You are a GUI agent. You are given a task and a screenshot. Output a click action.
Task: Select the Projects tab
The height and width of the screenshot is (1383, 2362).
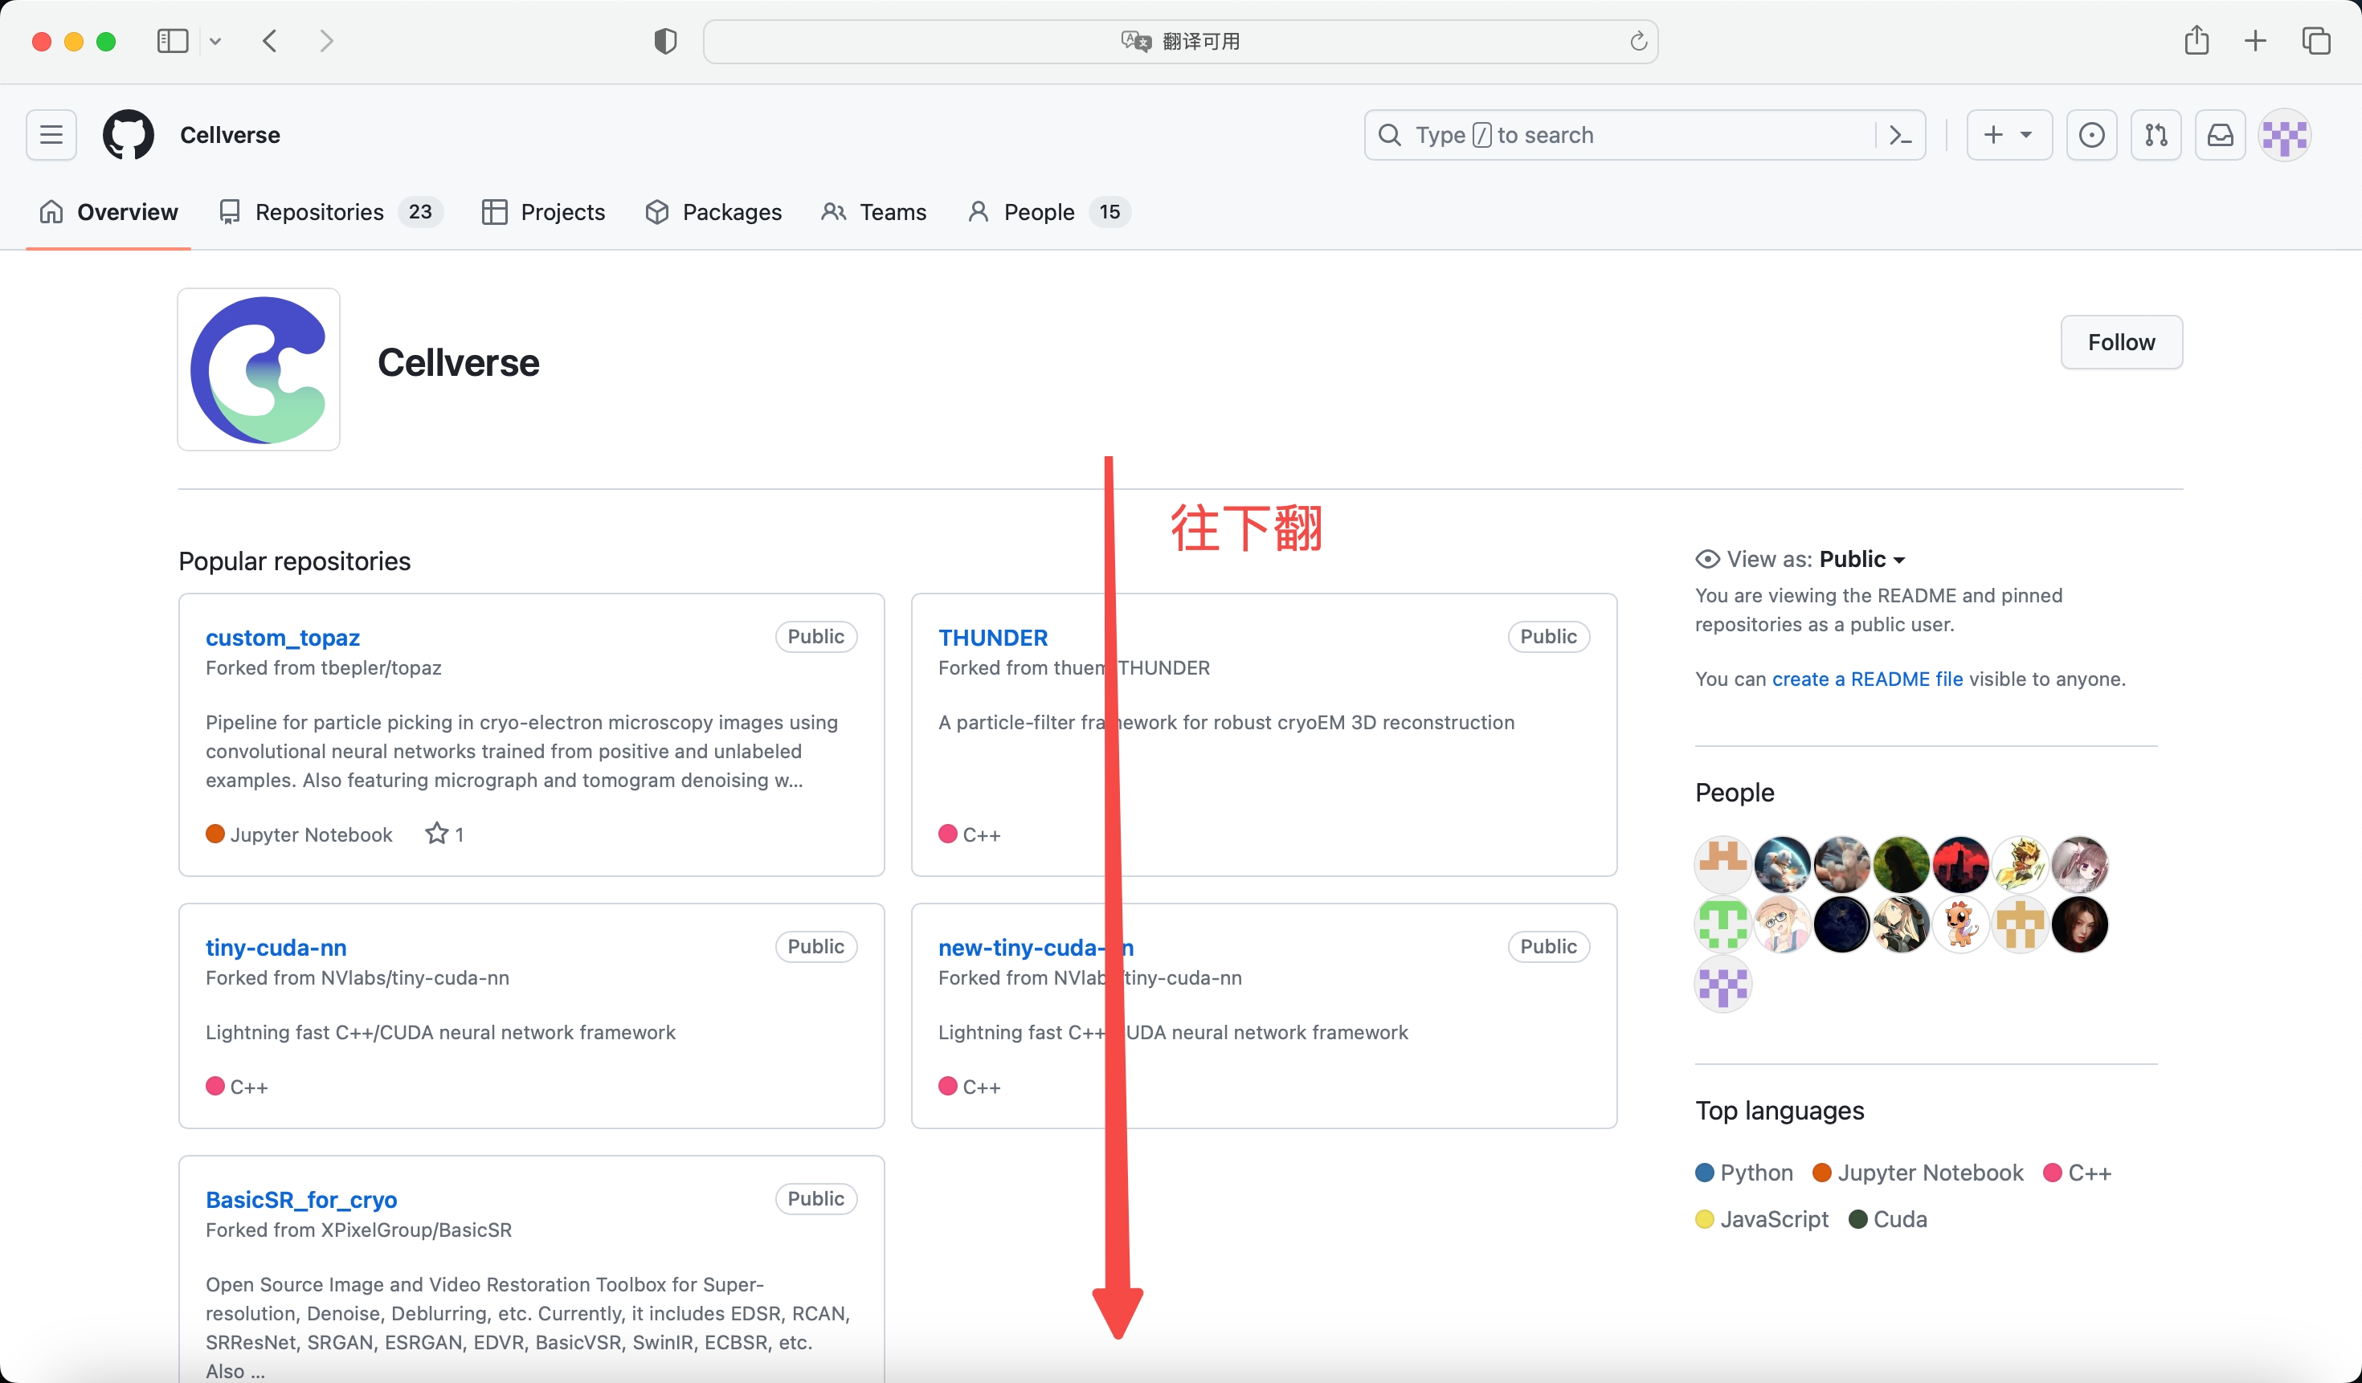click(x=562, y=210)
